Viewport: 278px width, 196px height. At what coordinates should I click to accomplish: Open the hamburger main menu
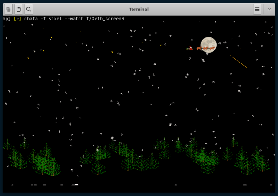point(257,9)
